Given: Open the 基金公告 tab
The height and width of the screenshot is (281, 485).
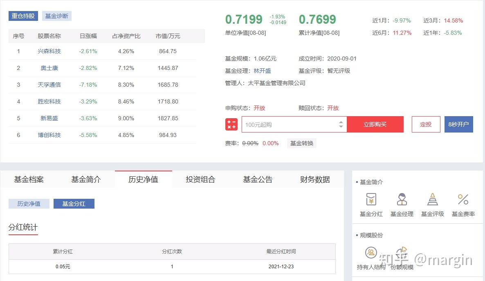Looking at the screenshot, I should pyautogui.click(x=257, y=179).
